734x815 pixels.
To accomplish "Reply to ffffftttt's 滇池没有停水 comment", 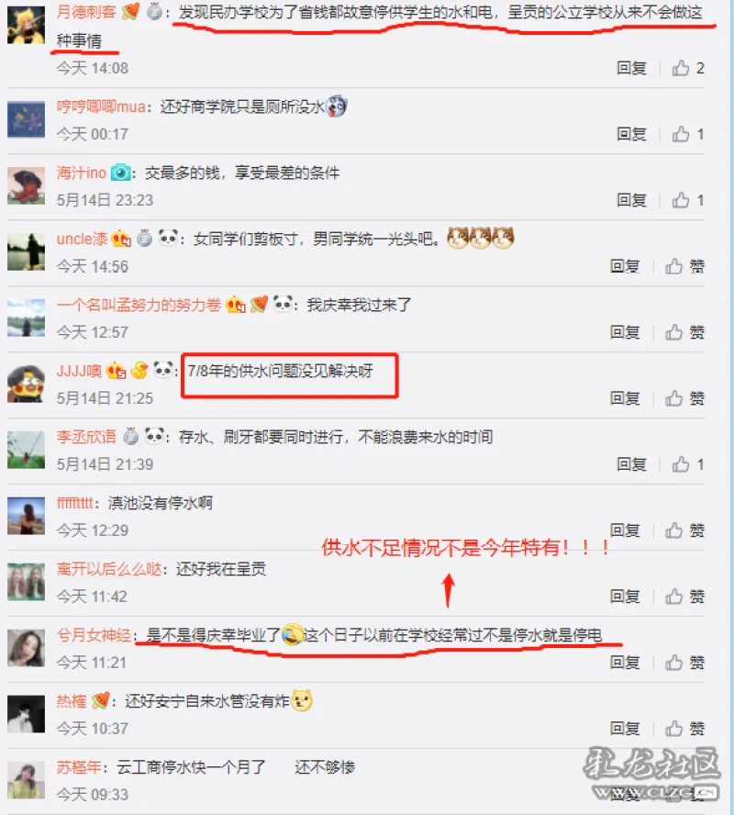I will 625,530.
